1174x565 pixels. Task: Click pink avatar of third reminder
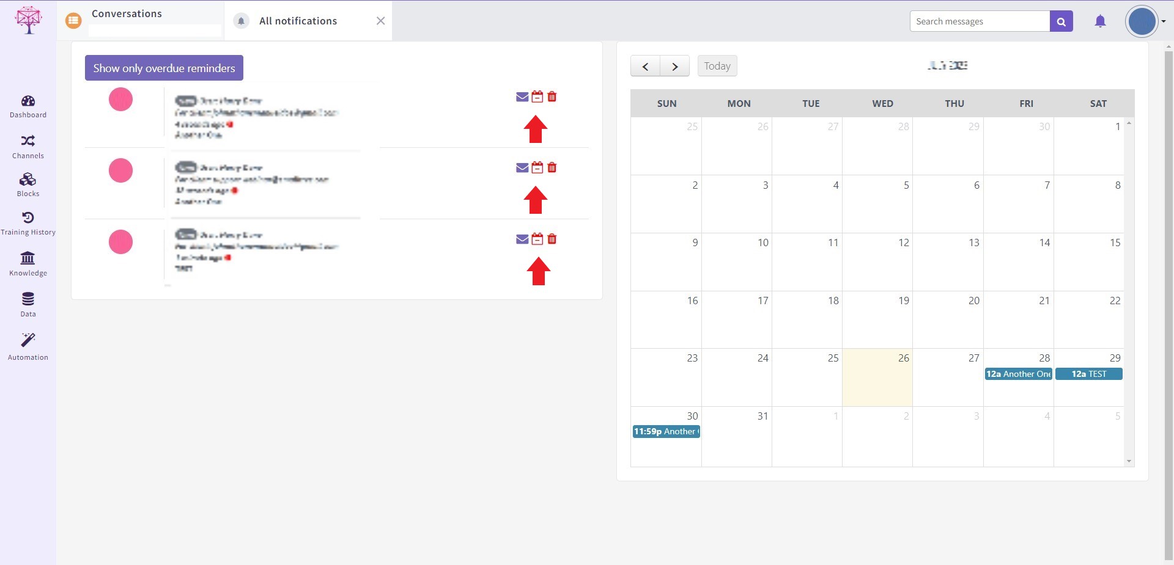click(120, 242)
